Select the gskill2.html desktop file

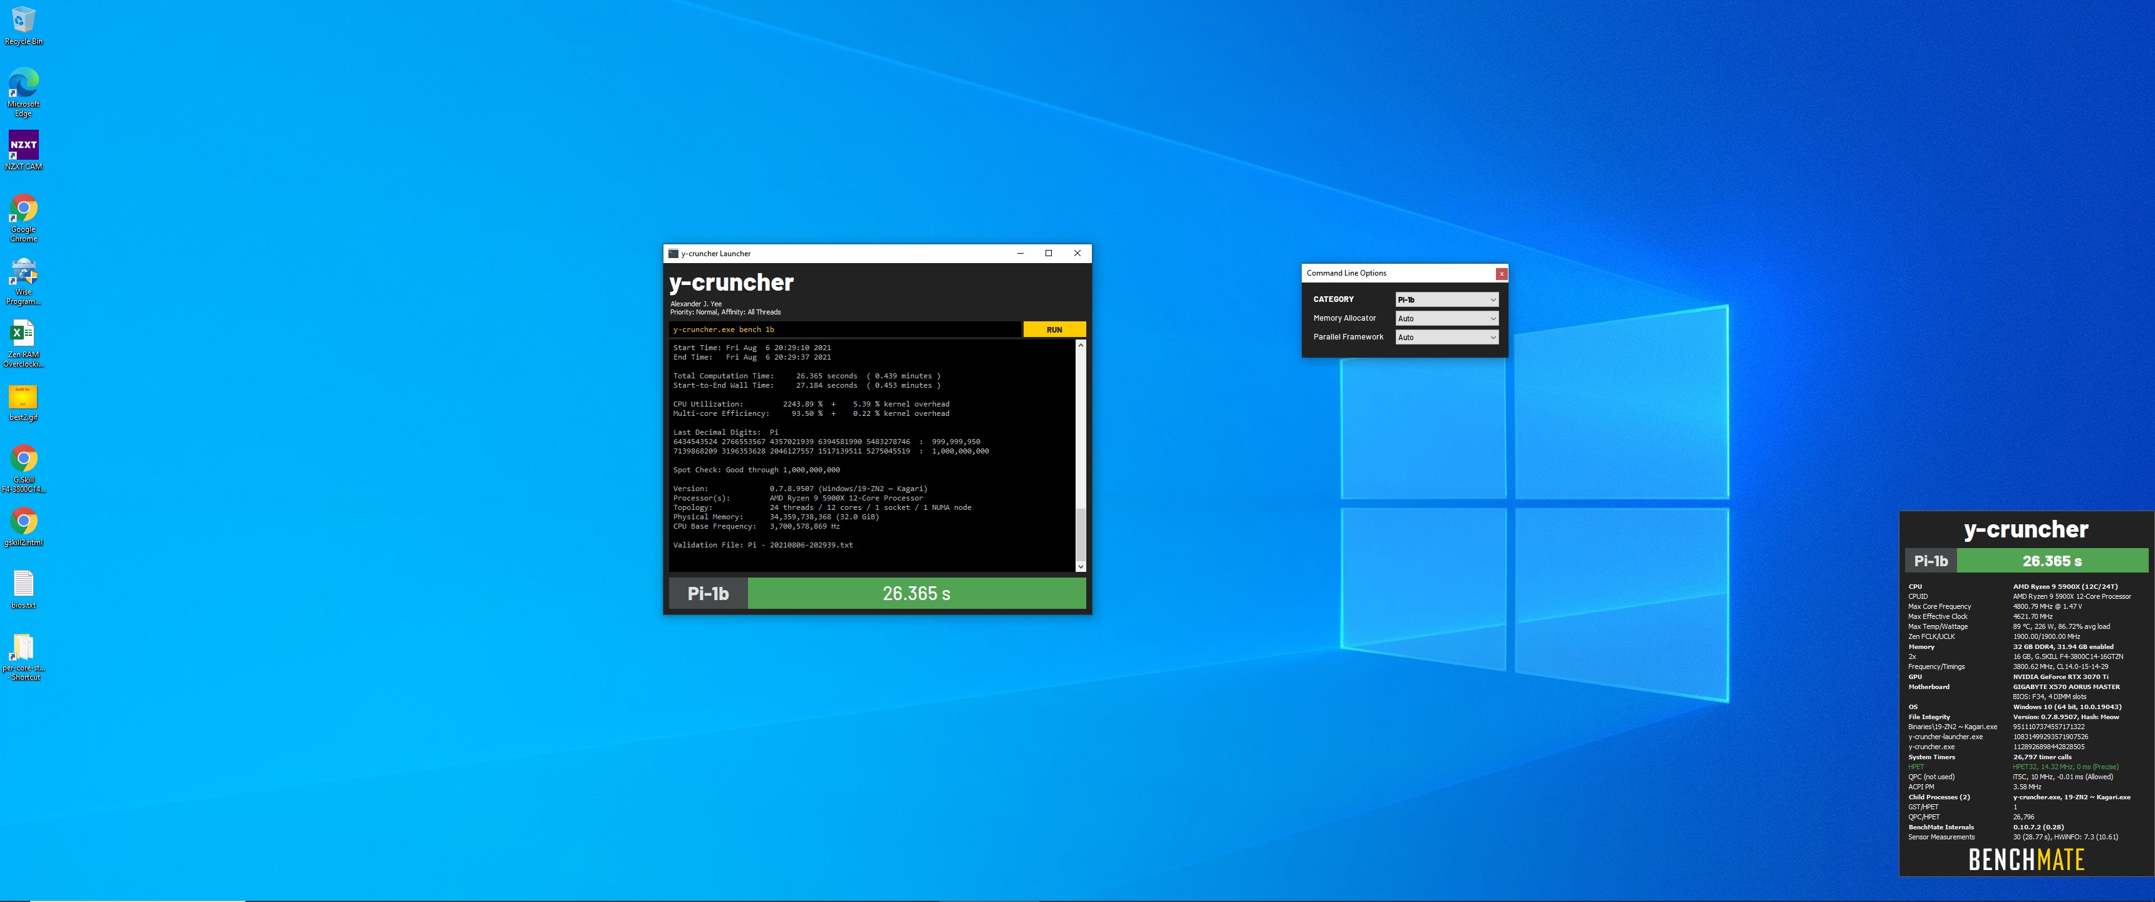point(23,527)
